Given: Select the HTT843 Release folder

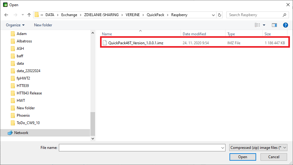Looking at the screenshot, I should click(x=29, y=93).
